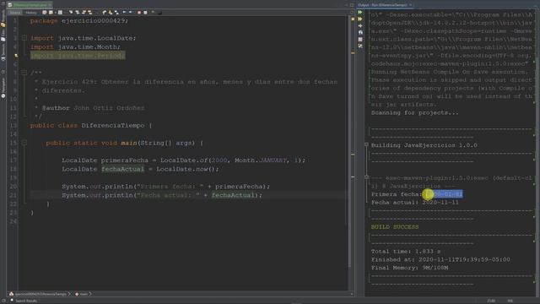Viewport: 540px width, 304px height.
Task: Click the editor Back navigation icon
Action: (x=51, y=13)
